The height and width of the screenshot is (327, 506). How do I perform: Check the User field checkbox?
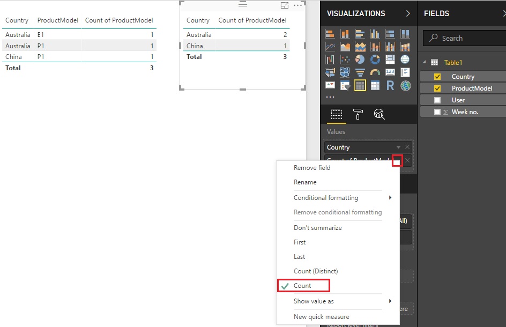(x=437, y=100)
